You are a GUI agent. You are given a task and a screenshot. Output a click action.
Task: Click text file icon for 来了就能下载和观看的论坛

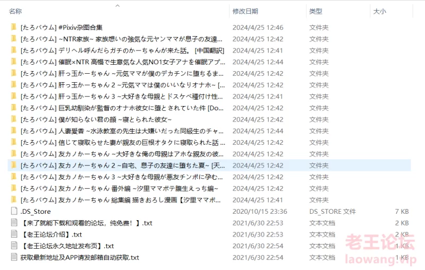click(14, 223)
